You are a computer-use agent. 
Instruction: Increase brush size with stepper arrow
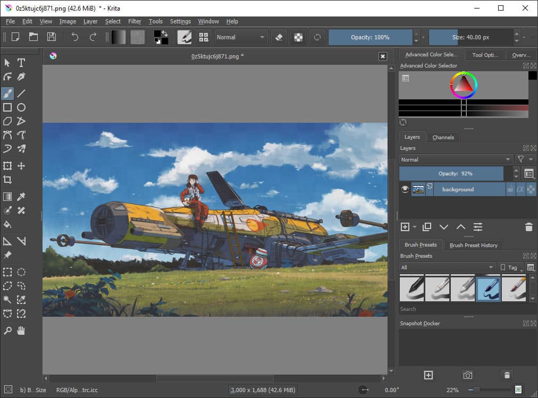pos(517,33)
